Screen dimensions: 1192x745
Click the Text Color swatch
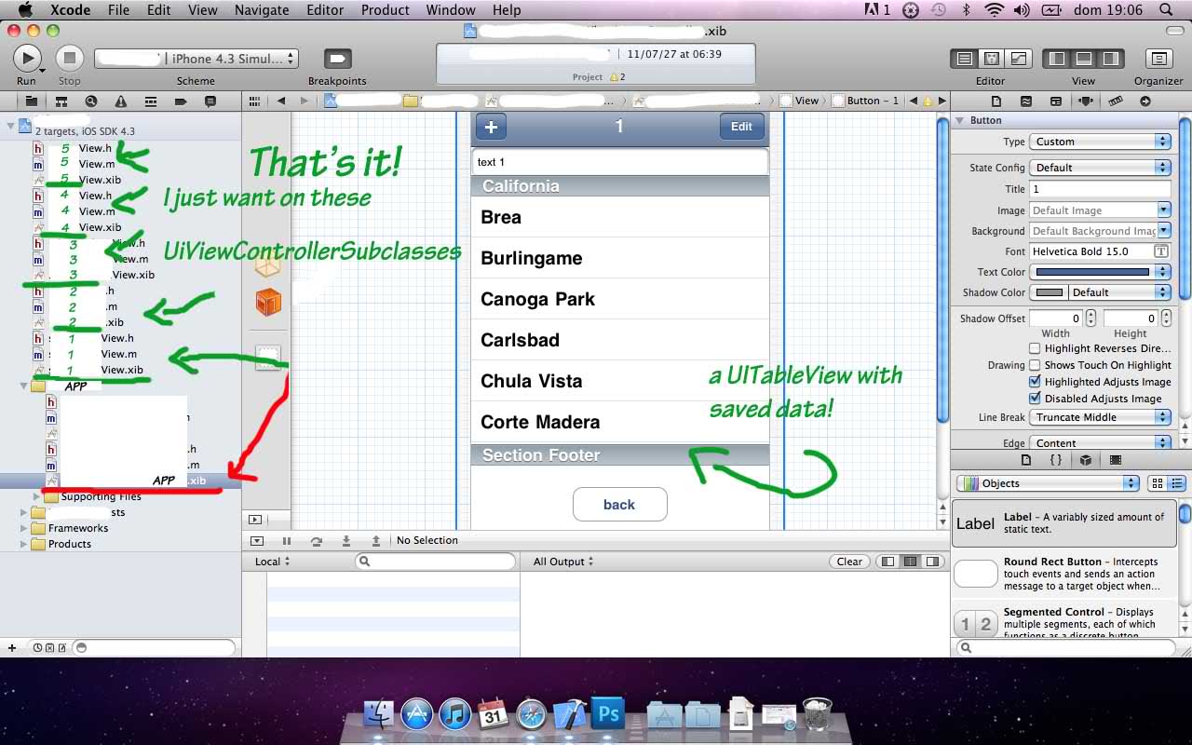point(1092,272)
